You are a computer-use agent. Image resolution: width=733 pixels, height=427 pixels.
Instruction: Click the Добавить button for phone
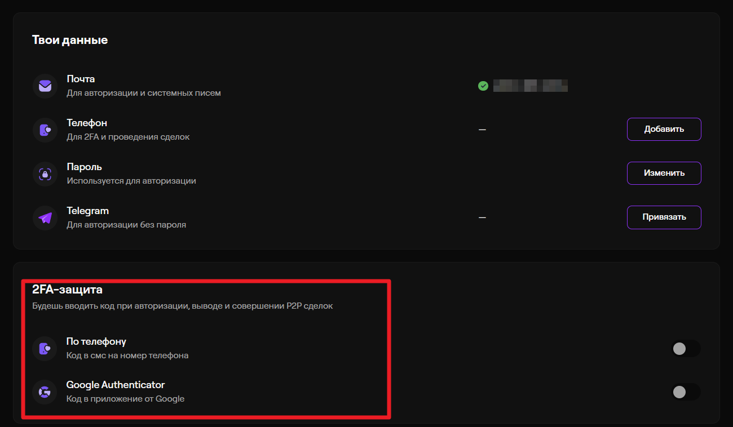pos(664,129)
